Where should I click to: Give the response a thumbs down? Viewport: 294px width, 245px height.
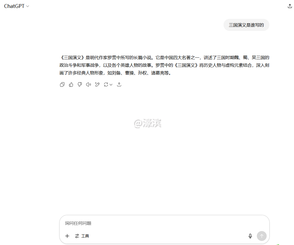pos(80,84)
